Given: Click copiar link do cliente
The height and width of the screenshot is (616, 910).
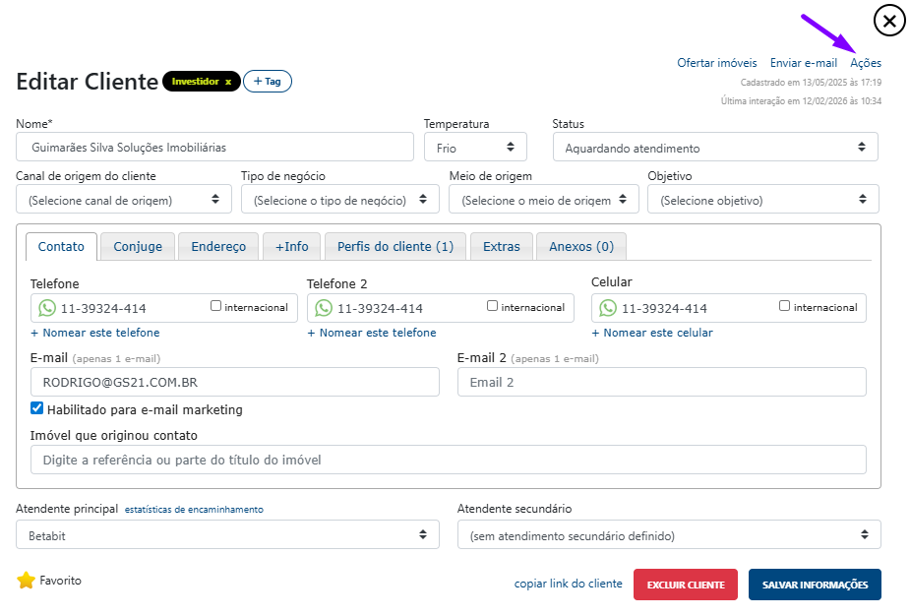Looking at the screenshot, I should click(x=568, y=584).
